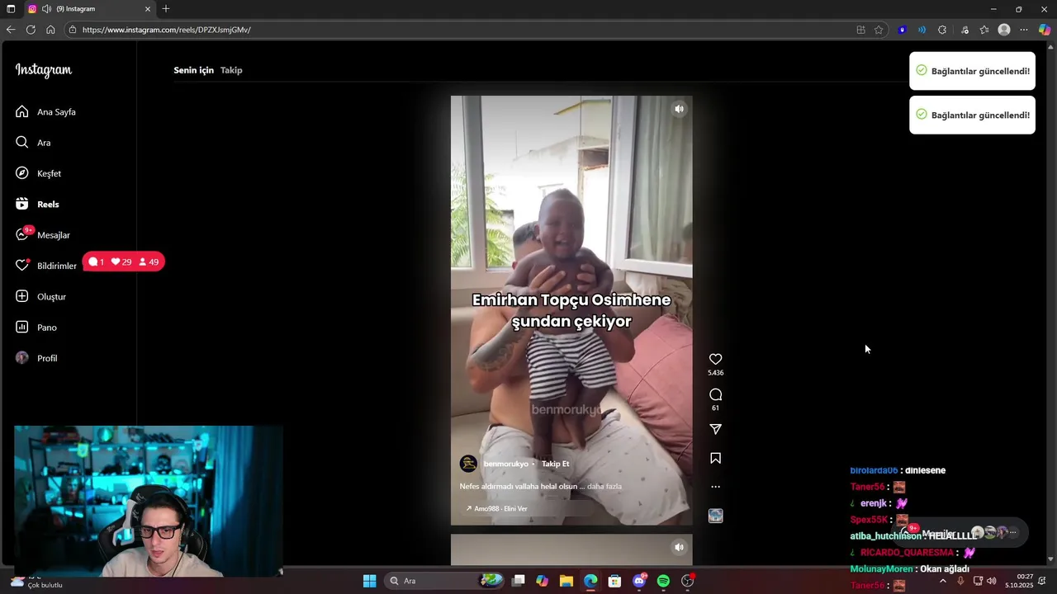Add this page to favorites star
1057x594 pixels.
click(879, 30)
